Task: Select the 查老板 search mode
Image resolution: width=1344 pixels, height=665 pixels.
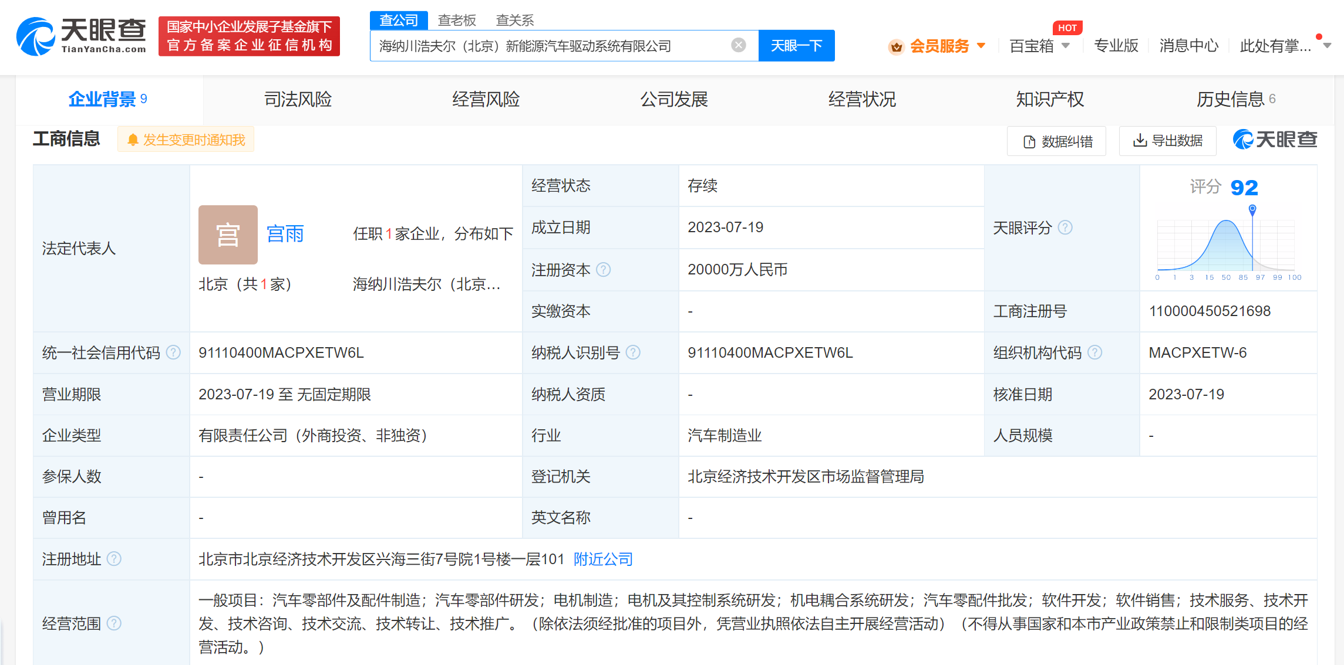Action: (x=457, y=21)
